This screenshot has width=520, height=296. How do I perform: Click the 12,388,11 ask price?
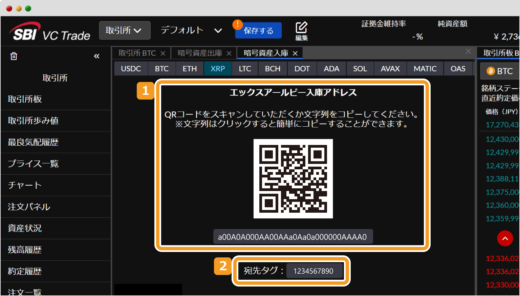(502, 179)
